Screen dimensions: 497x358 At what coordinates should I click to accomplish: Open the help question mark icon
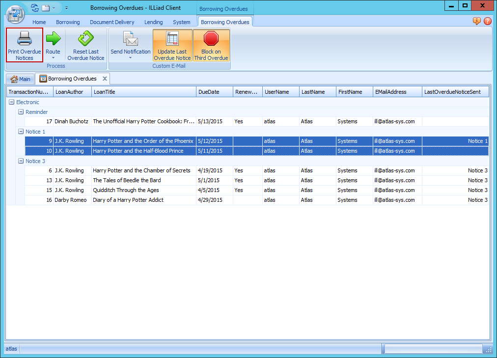[487, 21]
